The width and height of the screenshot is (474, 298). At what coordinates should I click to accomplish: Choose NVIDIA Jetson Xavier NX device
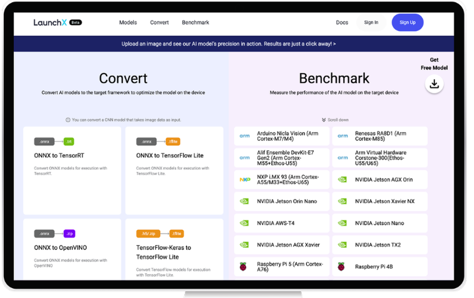pos(380,201)
